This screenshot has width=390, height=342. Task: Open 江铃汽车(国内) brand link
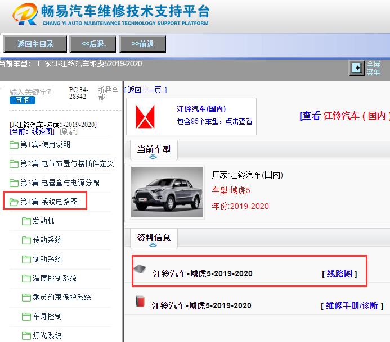(x=201, y=109)
